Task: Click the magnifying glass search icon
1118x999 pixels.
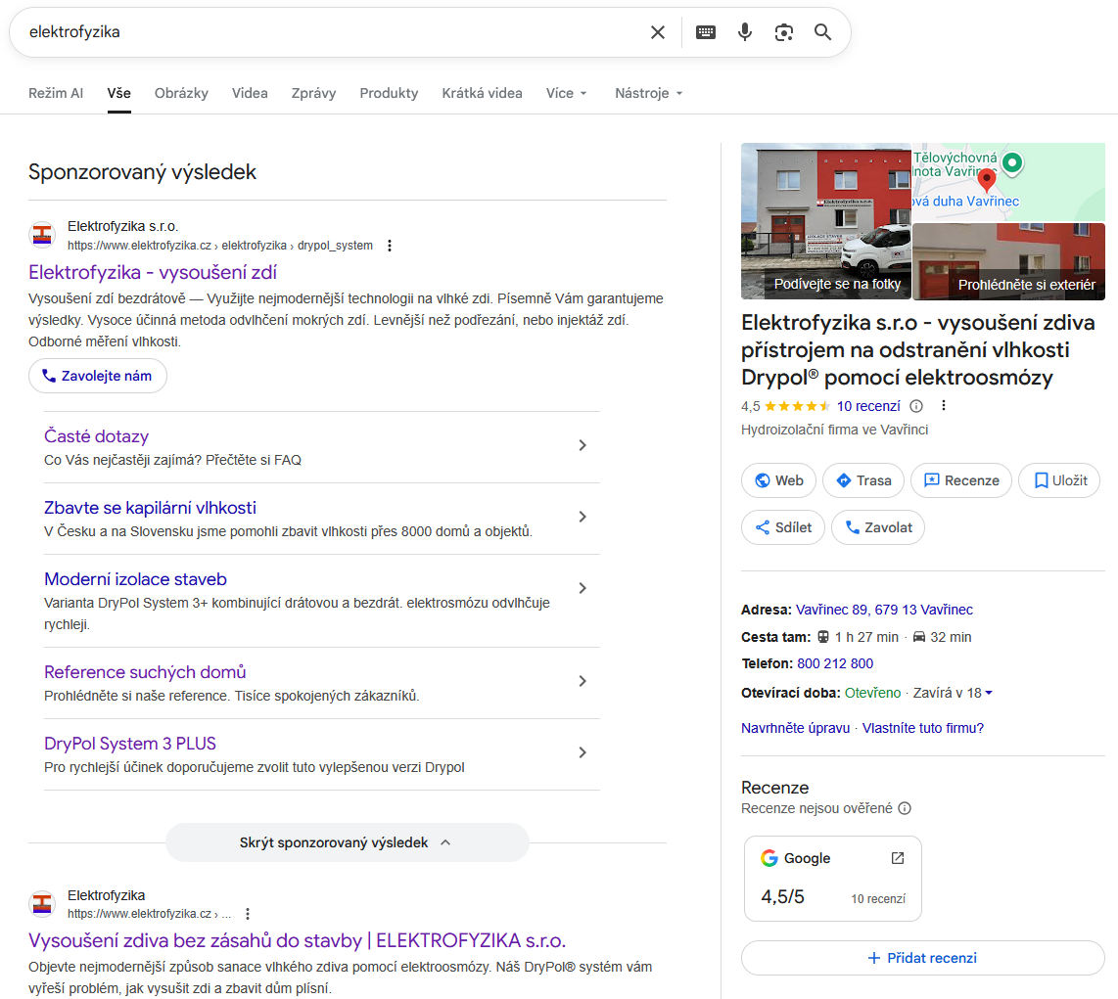Action: [x=822, y=32]
